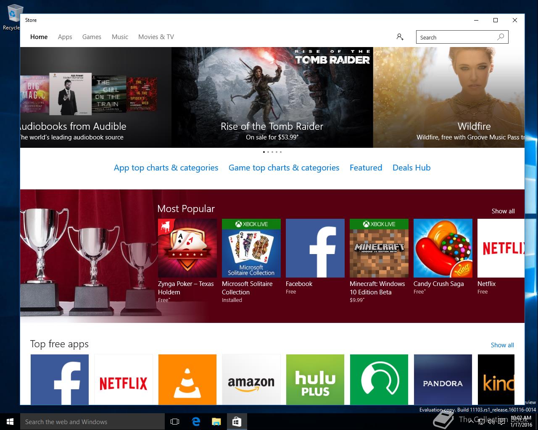Open Facebook in Top free apps
Viewport: 538px width, 430px height.
click(60, 380)
